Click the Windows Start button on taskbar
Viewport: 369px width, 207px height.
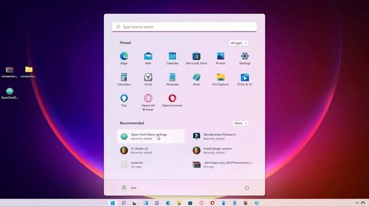tap(113, 203)
